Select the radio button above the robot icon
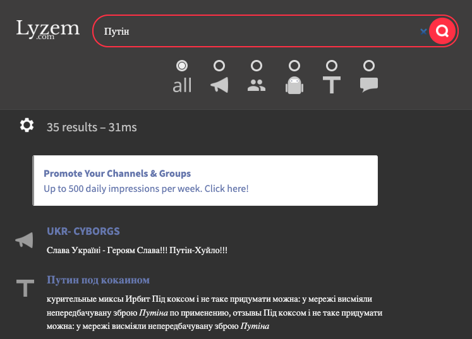Image resolution: width=472 pixels, height=339 pixels. tap(294, 66)
